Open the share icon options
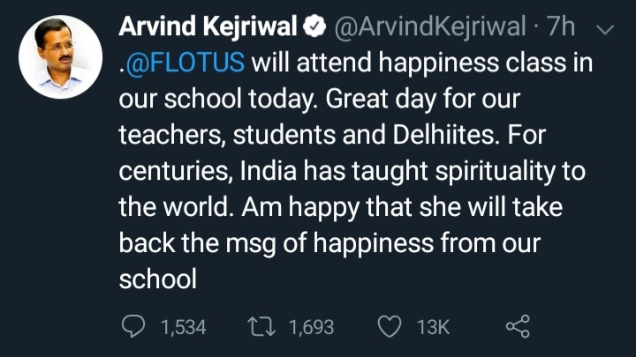Screen dimensions: 636x357 517,327
